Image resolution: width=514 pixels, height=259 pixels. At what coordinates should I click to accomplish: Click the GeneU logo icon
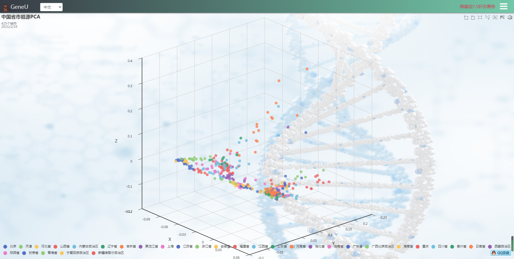point(5,7)
